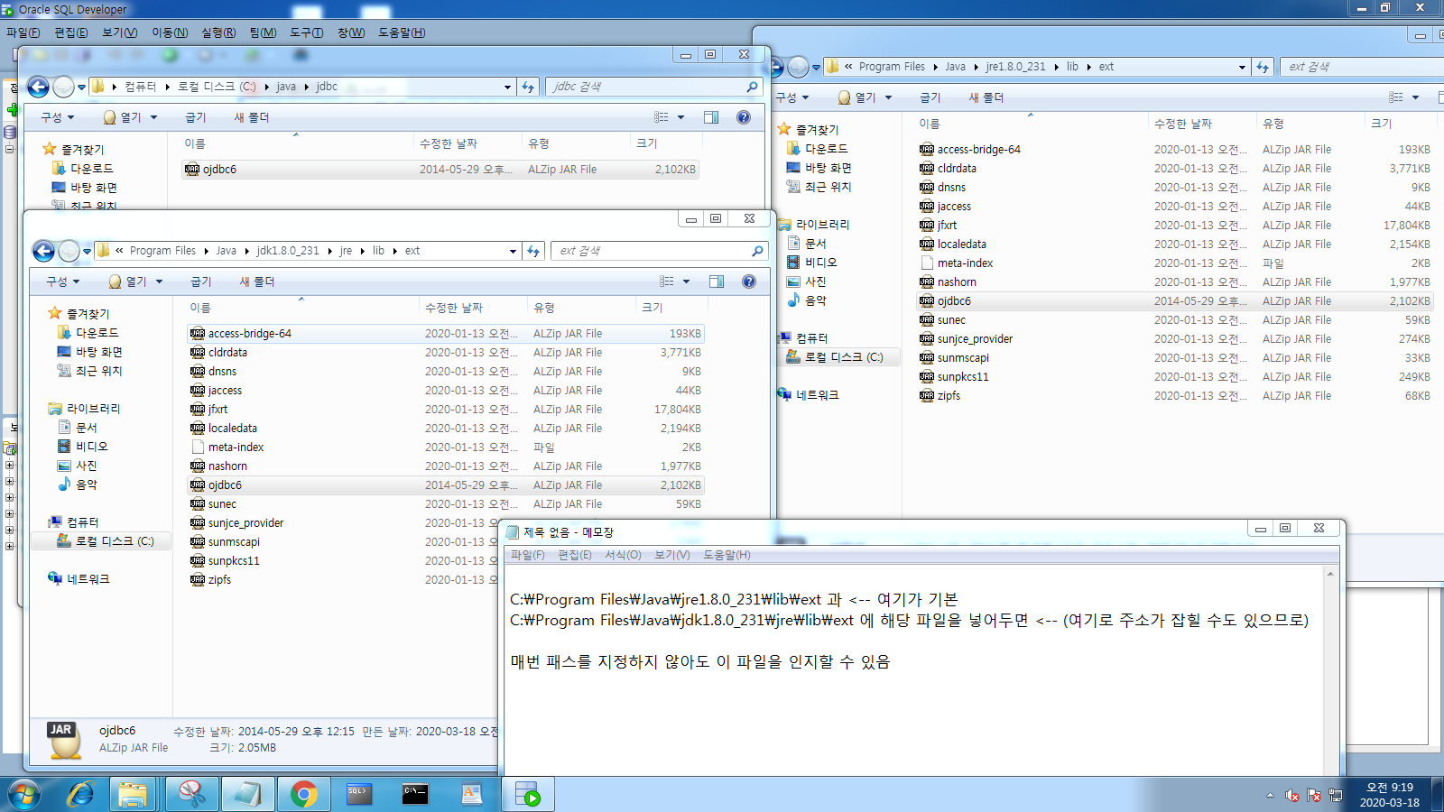Focus the ext 검색 field in jdk1.8.0_231 window
The image size is (1444, 812).
(659, 251)
